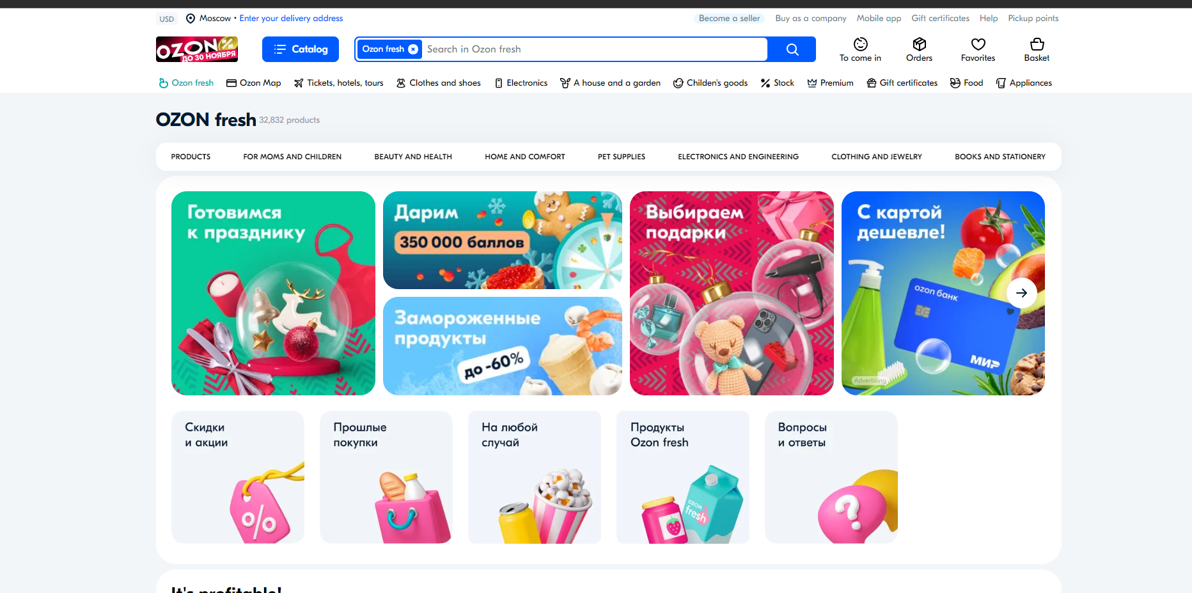
Task: Open Childen's goods navigation item
Action: click(x=710, y=83)
